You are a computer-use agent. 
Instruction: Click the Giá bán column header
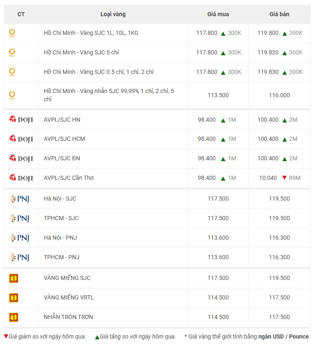[x=279, y=15]
